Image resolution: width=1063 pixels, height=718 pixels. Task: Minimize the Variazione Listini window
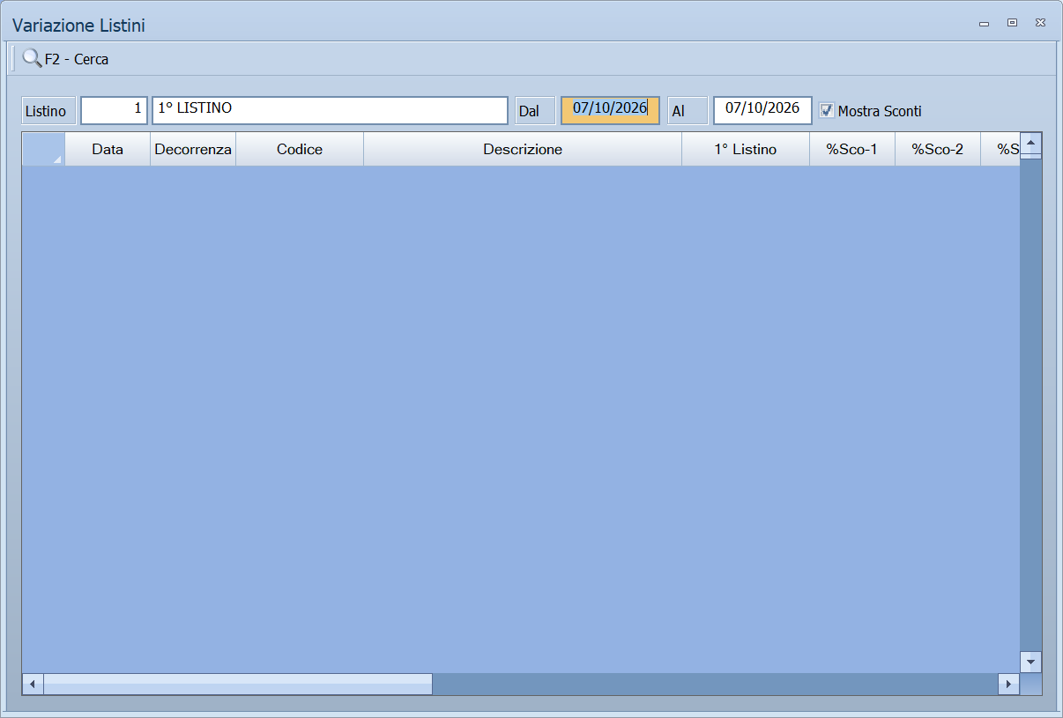tap(984, 24)
